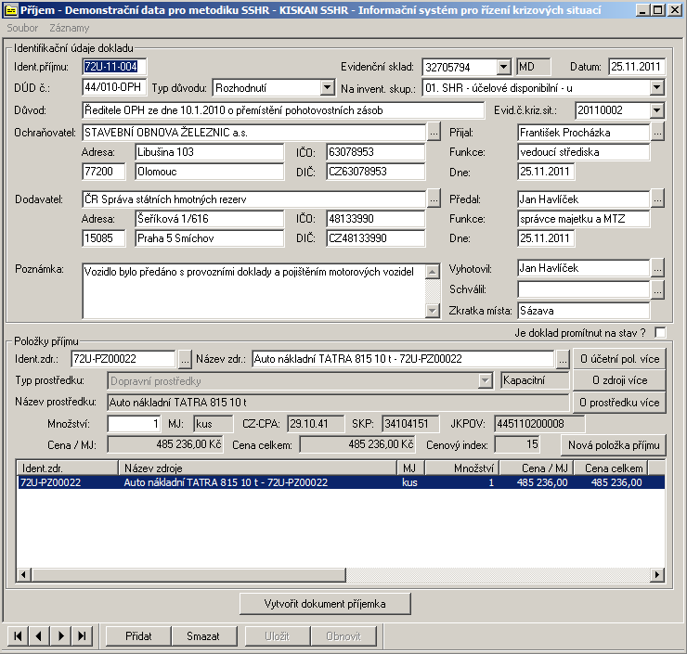
Task: Expand the Evid.č.kriz.sit. dropdown
Action: point(656,109)
